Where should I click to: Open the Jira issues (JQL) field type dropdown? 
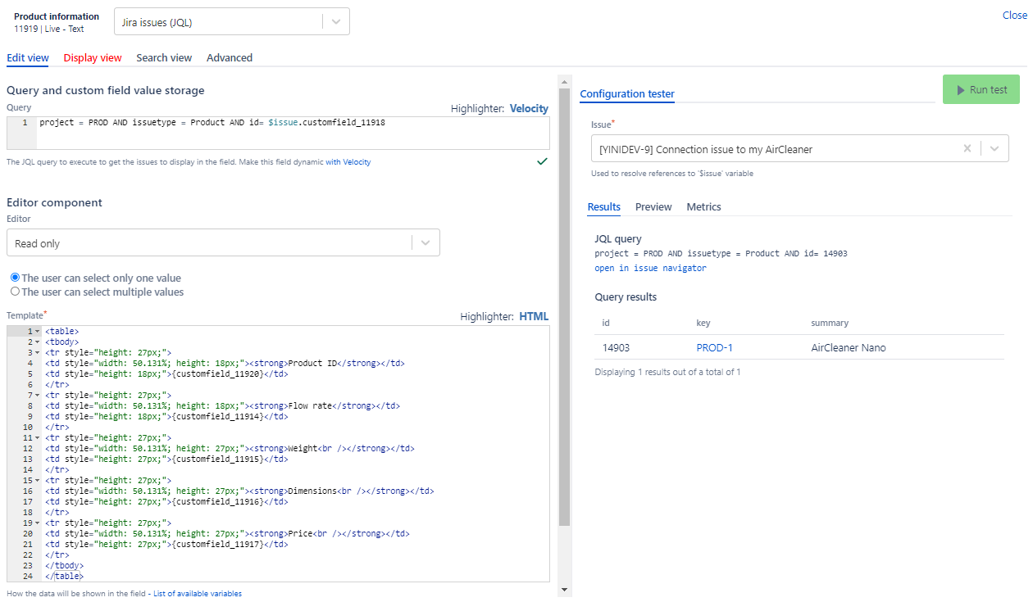click(335, 22)
